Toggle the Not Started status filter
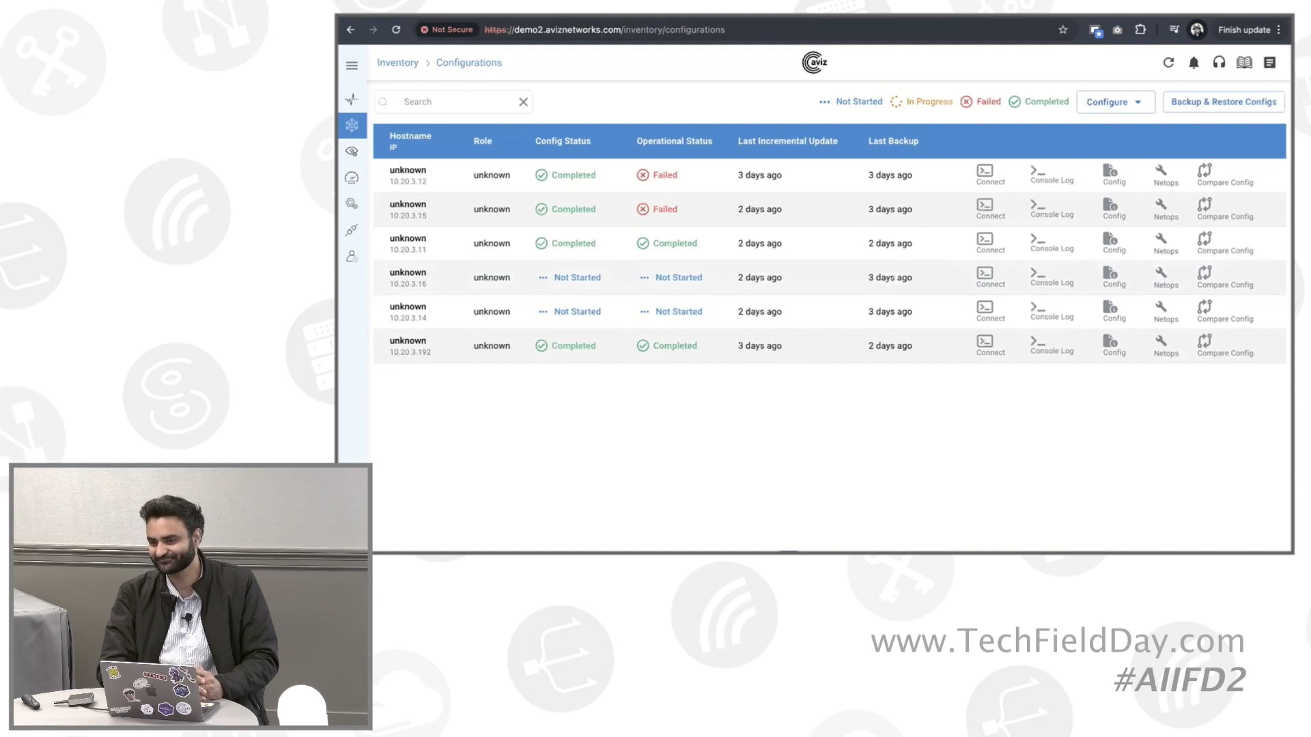 (x=851, y=102)
